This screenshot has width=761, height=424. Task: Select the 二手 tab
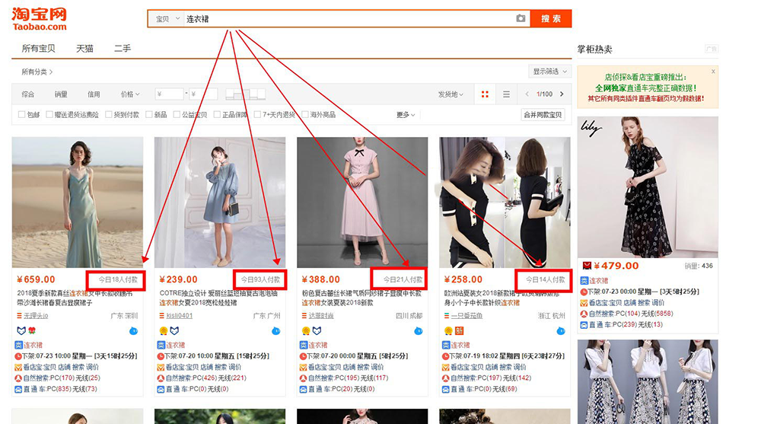click(x=123, y=49)
